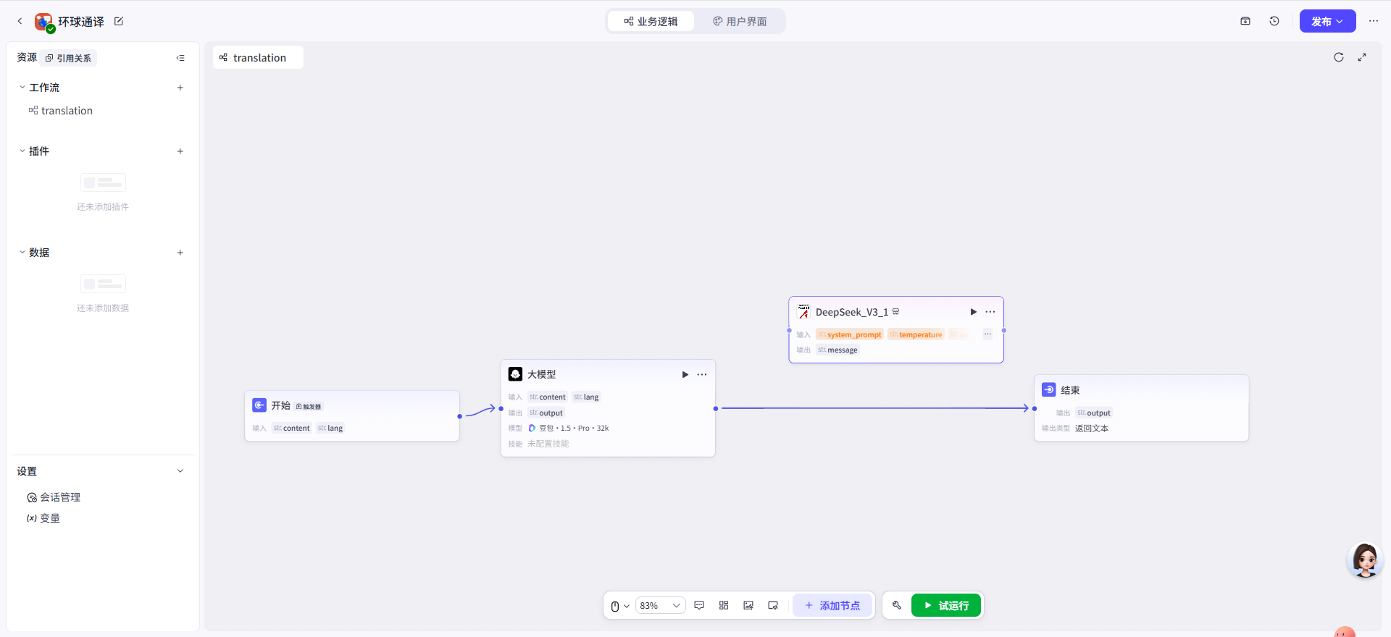Select the 结束 node icon
1391x637 pixels.
(x=1049, y=389)
